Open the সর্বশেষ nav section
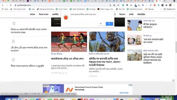 pos(33,14)
